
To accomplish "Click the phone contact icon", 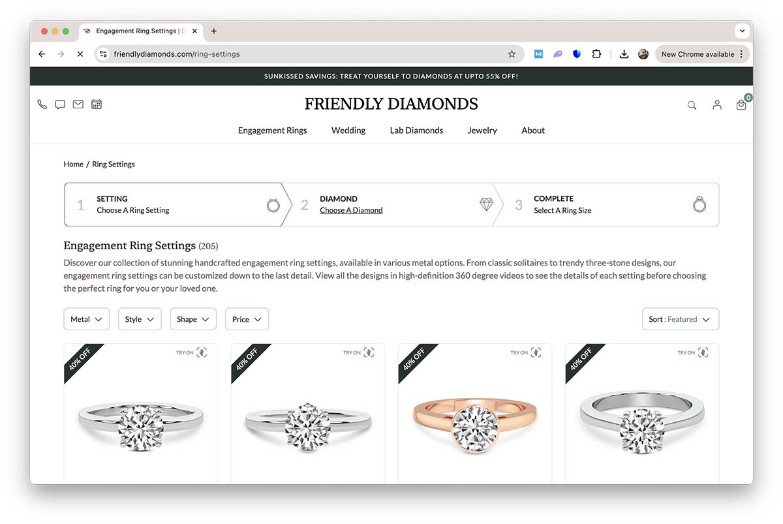I will tap(42, 104).
